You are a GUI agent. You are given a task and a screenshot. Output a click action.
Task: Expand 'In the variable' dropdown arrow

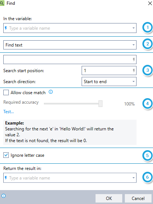click(134, 28)
